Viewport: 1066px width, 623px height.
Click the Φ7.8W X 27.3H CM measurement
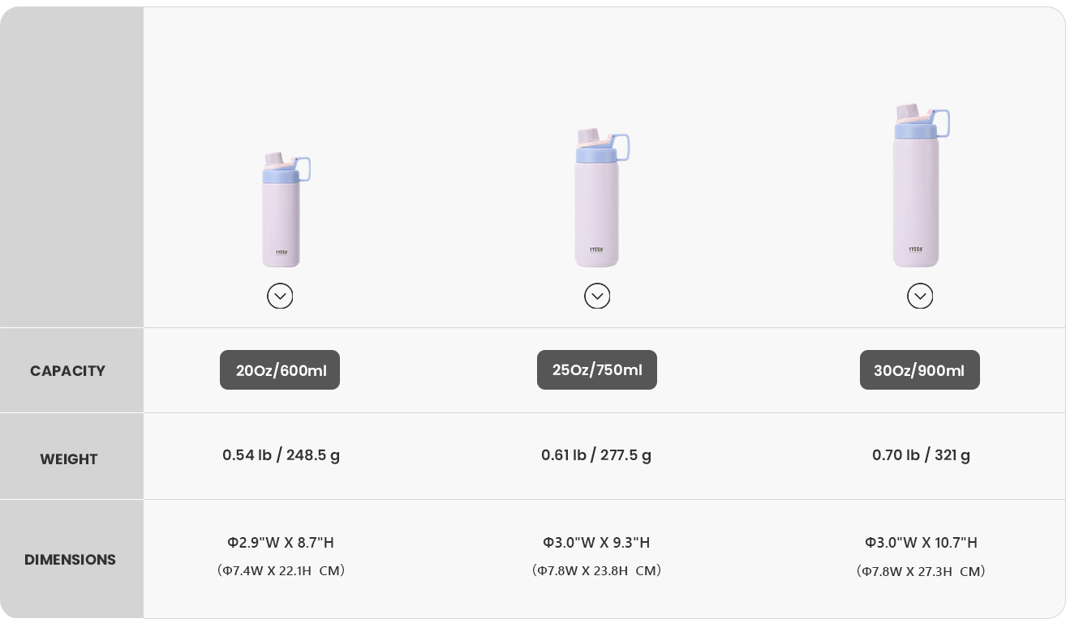point(921,571)
